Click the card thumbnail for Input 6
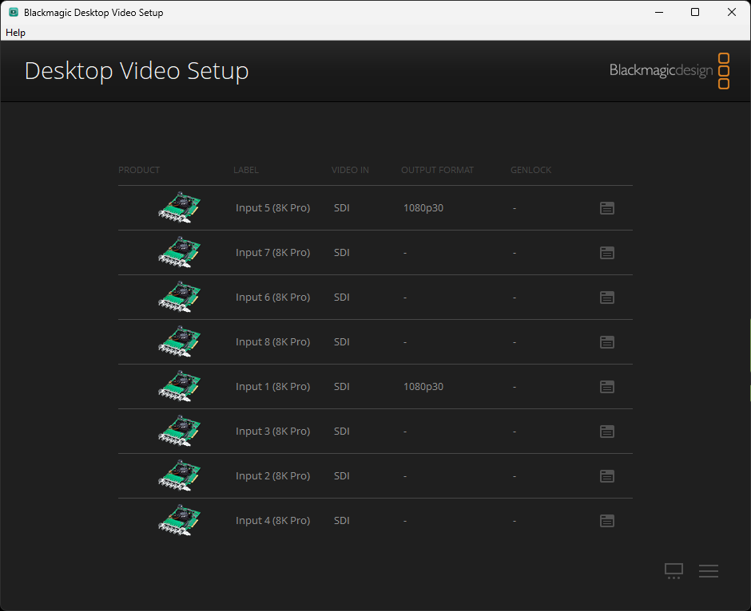The height and width of the screenshot is (611, 751). [180, 297]
